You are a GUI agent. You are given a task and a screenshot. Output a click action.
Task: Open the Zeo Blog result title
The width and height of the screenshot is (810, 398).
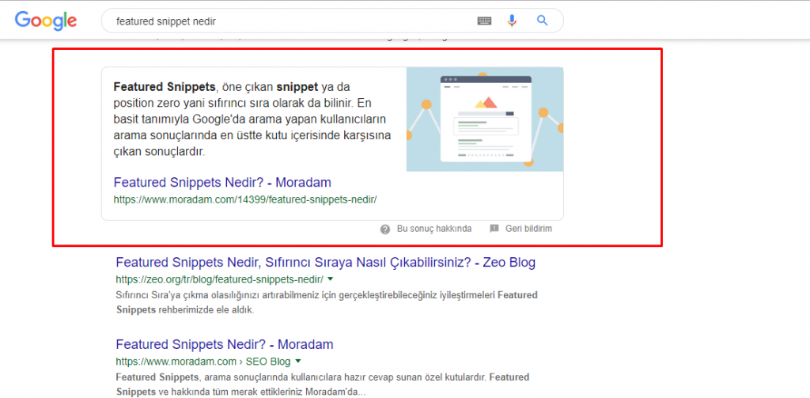[325, 263]
